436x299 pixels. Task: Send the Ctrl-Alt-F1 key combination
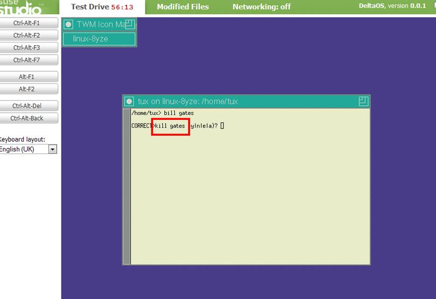point(29,23)
